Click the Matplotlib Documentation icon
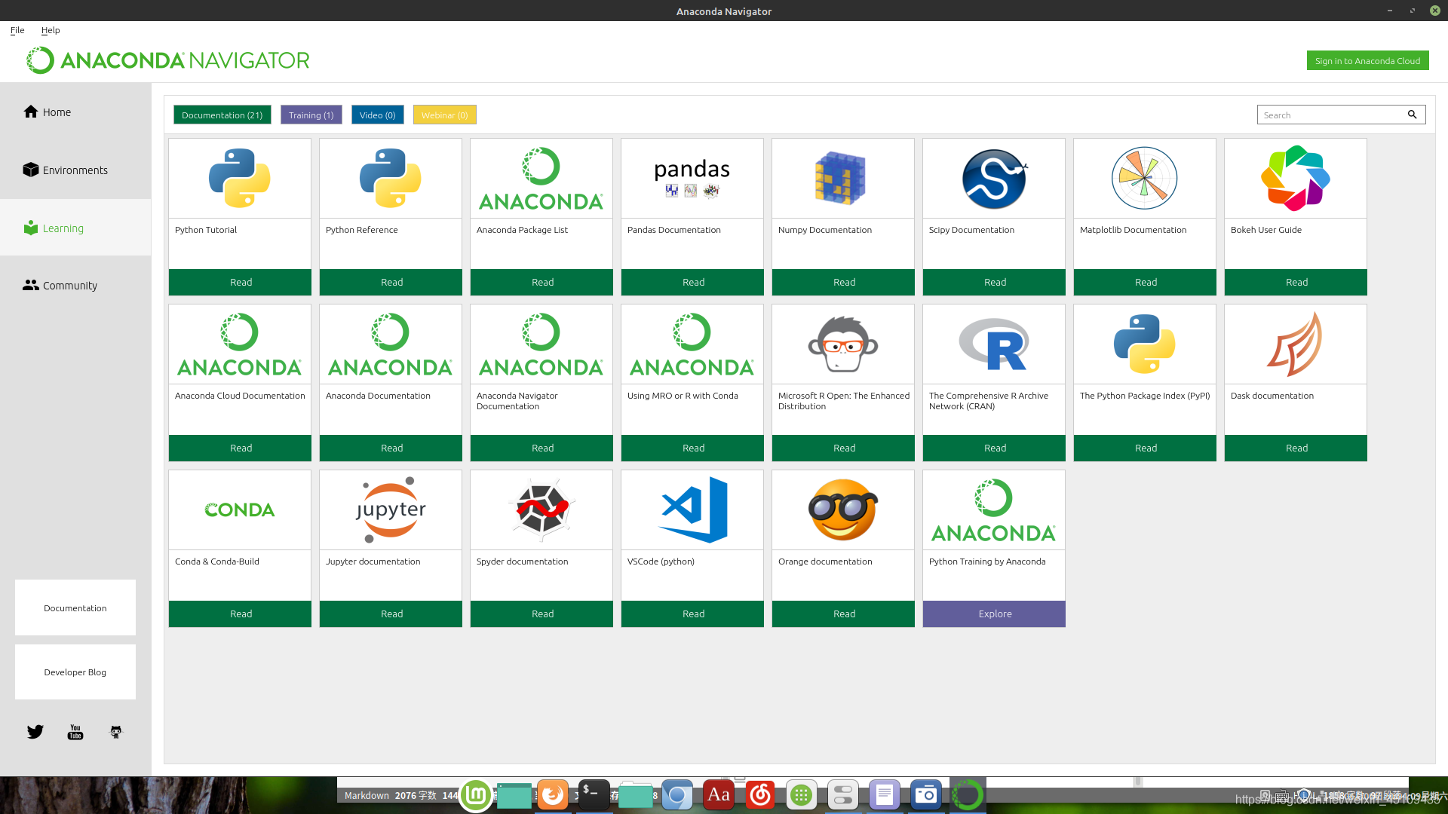The image size is (1448, 814). click(x=1145, y=178)
